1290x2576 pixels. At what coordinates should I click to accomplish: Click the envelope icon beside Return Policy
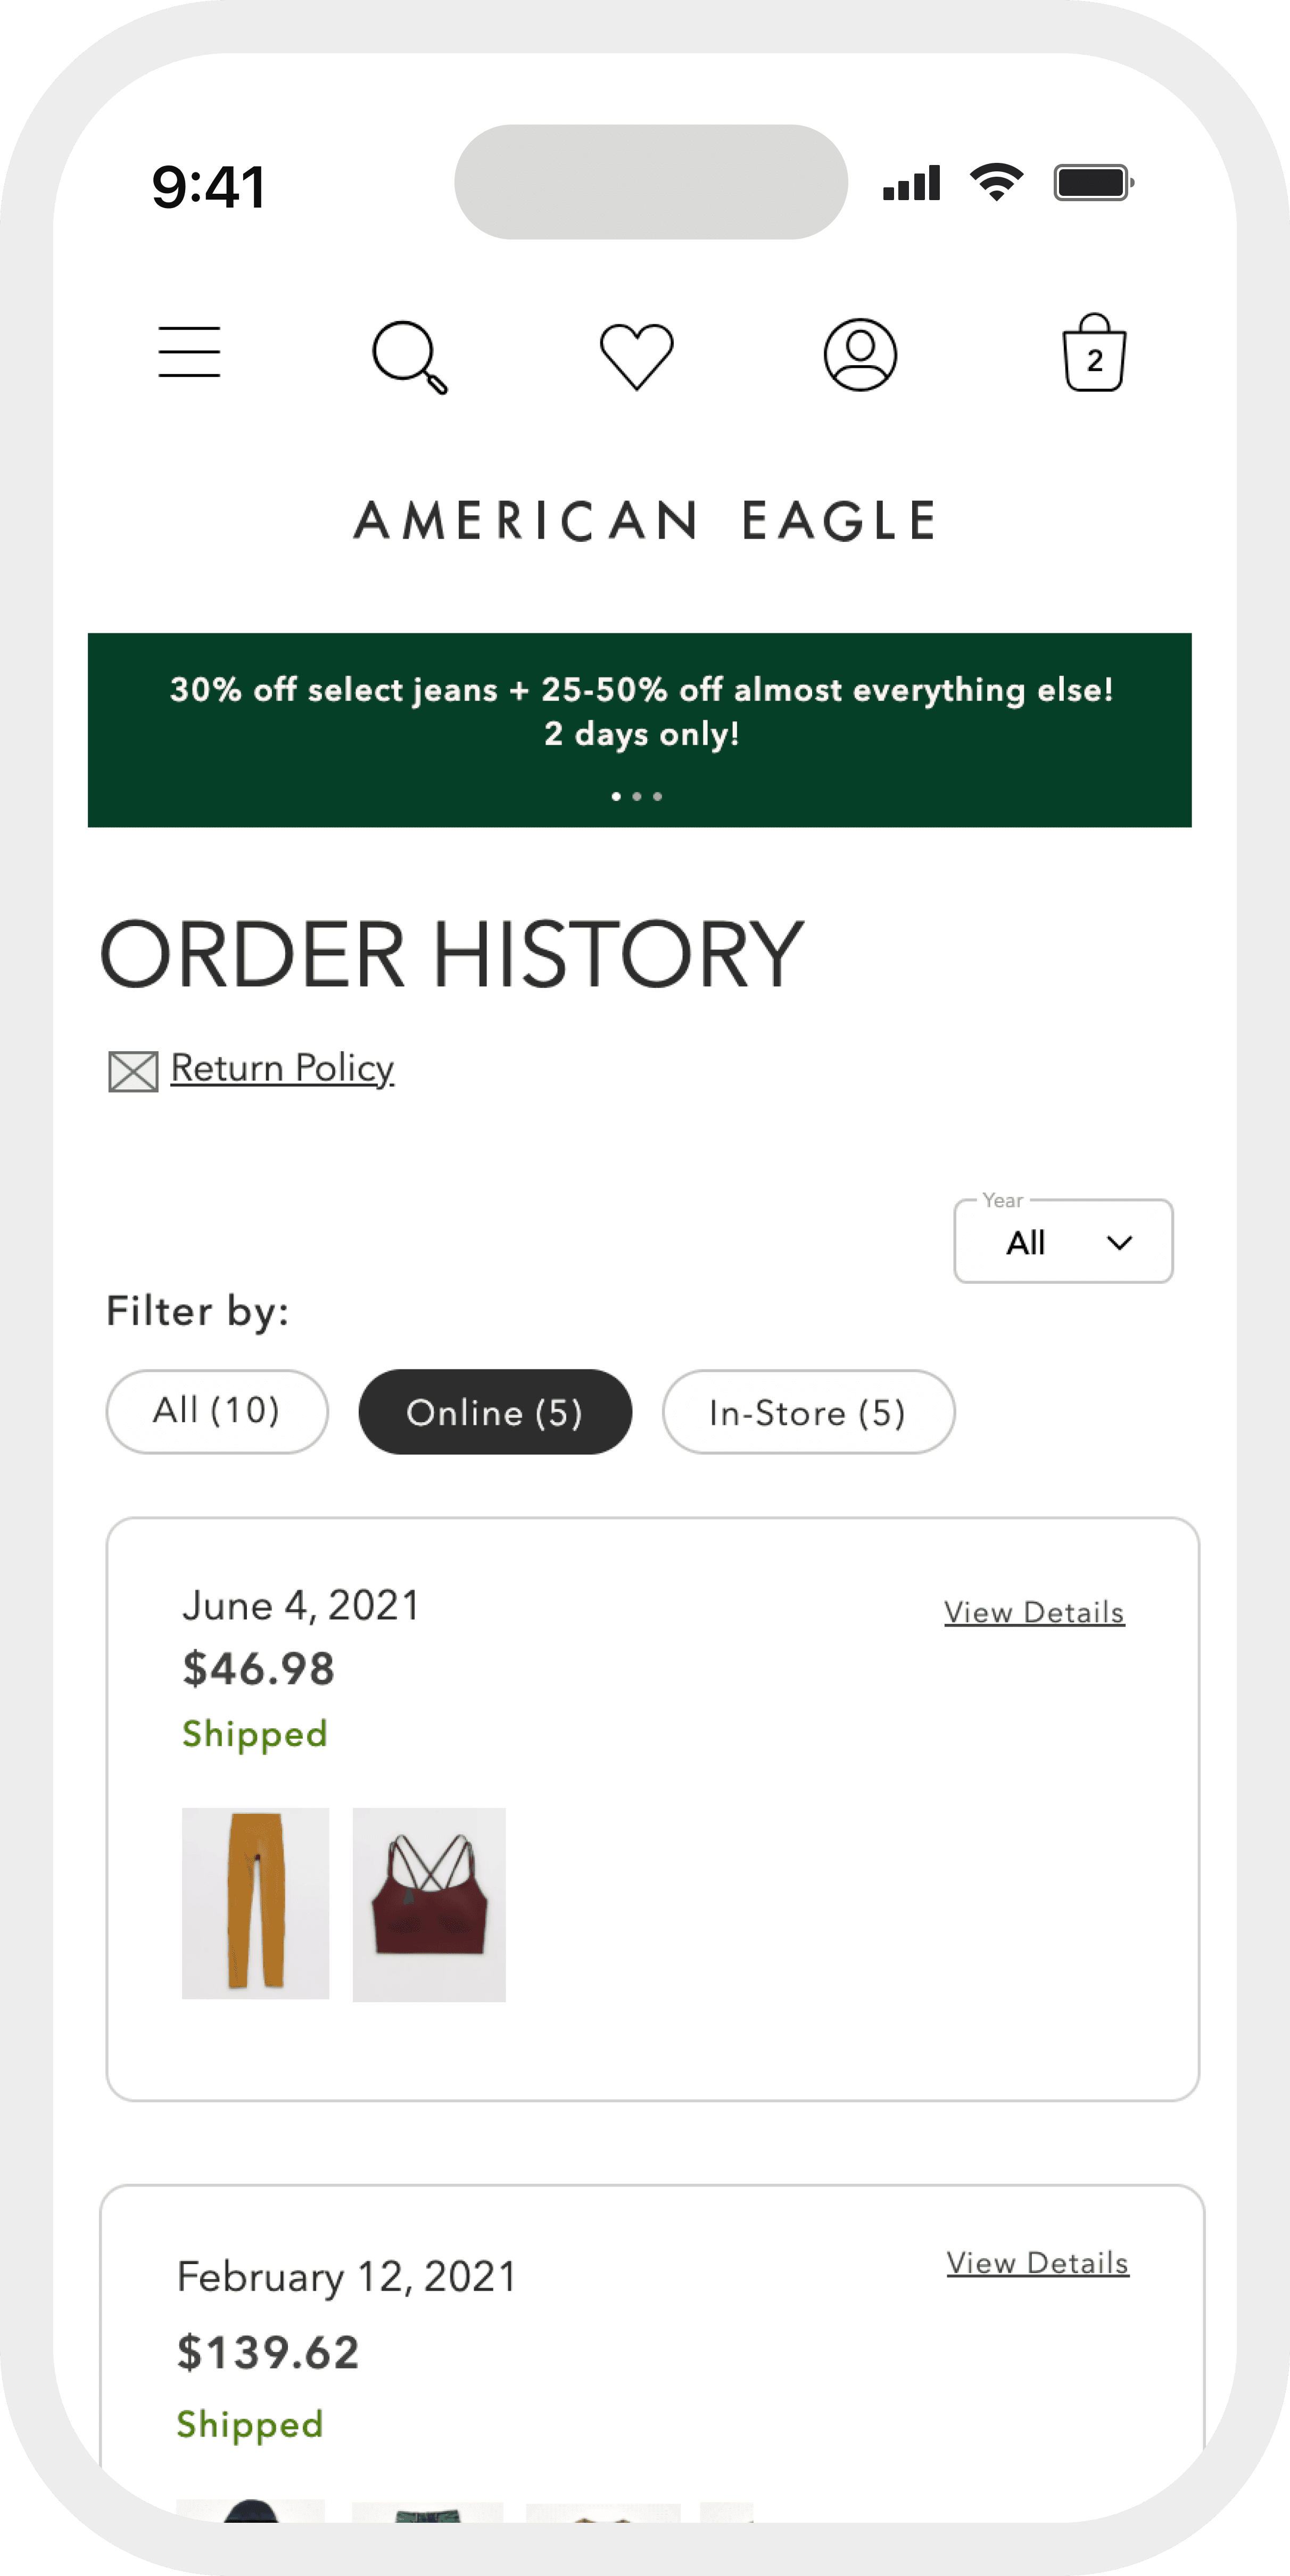click(x=133, y=1071)
